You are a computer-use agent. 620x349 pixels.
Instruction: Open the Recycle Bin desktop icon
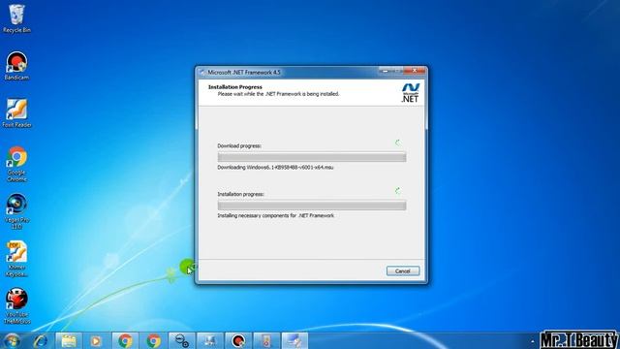coord(16,18)
